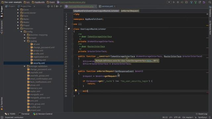Select change_password.xml under routing
Image resolution: width=212 pixels, height=119 pixels.
pyautogui.click(x=44, y=47)
